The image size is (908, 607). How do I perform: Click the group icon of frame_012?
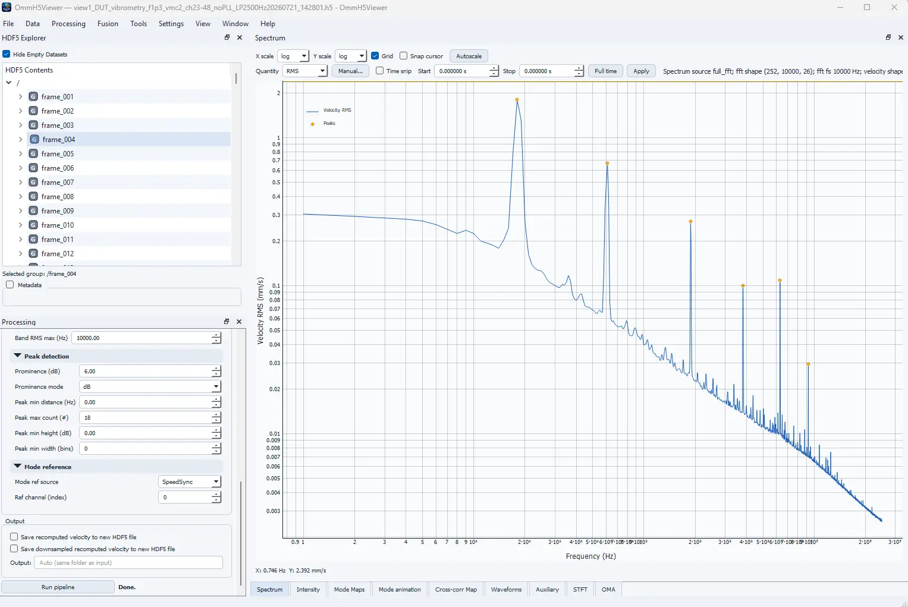coord(33,253)
